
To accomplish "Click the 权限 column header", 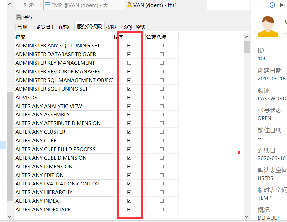I will coord(63,37).
